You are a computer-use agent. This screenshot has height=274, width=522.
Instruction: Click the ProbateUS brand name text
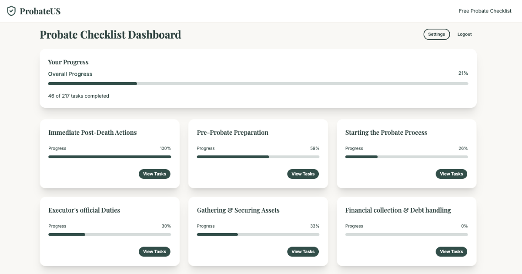click(x=40, y=11)
